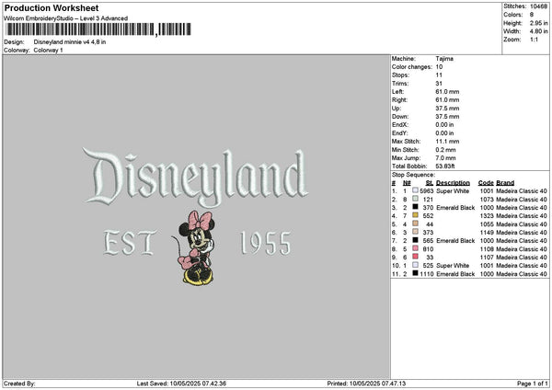
Task: Select the Max Jump value 7.0 mm
Action: pos(445,158)
